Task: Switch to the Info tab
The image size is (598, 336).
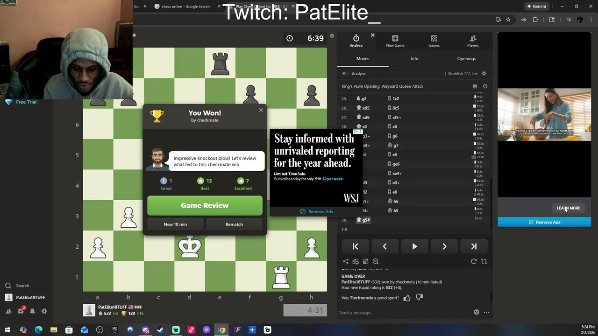Action: pos(414,59)
